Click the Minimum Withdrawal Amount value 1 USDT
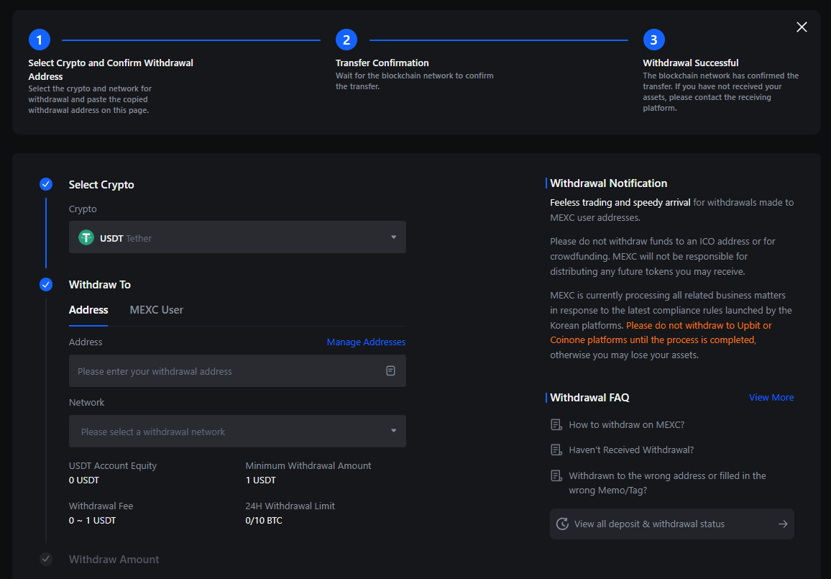 [261, 480]
